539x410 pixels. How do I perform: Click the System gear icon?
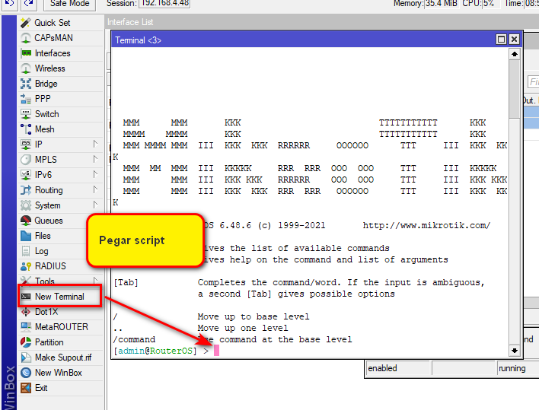[26, 205]
